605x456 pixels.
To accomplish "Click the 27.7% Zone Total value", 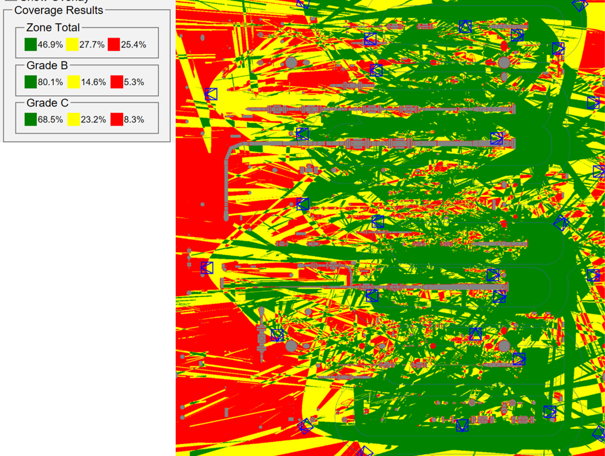I will [x=92, y=45].
